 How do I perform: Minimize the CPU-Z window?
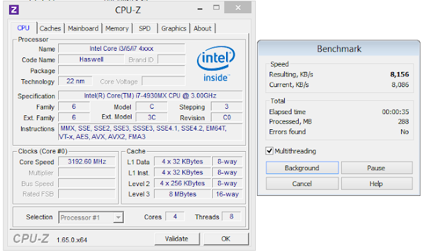pos(200,9)
